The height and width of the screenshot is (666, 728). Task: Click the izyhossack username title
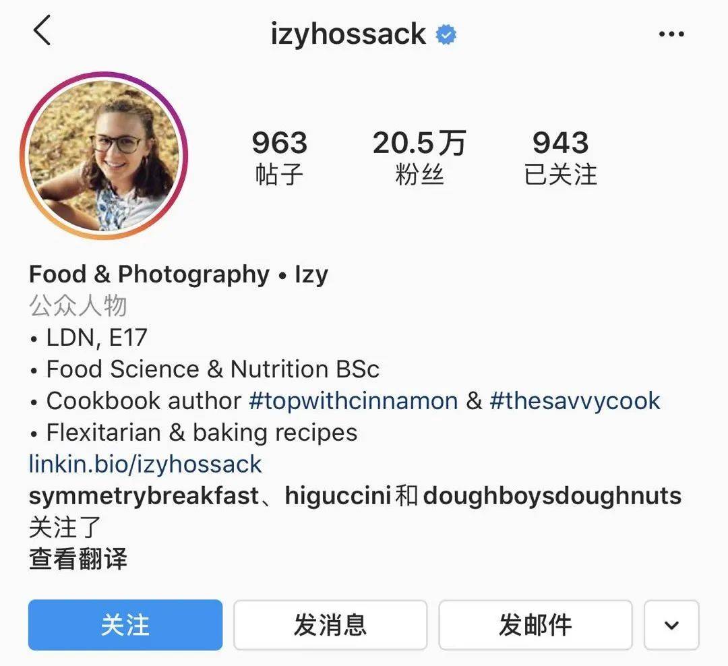[348, 34]
